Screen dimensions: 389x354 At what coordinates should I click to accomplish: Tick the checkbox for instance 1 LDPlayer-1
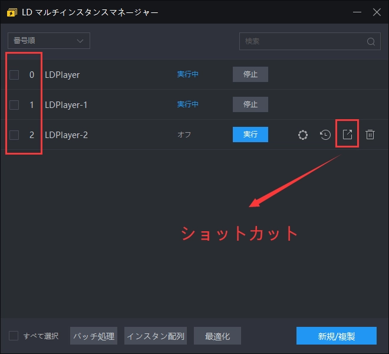(14, 105)
